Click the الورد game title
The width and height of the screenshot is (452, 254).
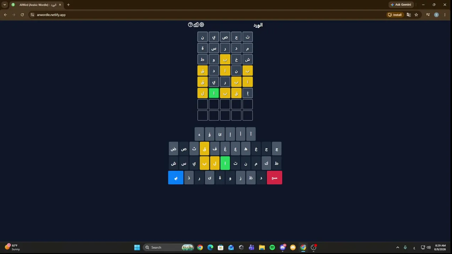point(258,25)
